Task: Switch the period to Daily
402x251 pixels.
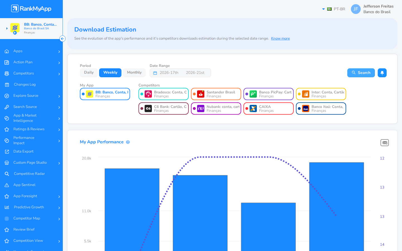Action: coord(89,73)
